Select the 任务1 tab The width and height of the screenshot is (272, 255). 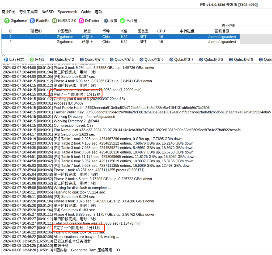pos(37,60)
